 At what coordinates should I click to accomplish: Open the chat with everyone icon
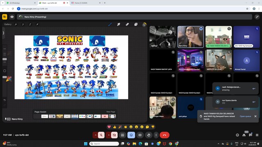click(250, 135)
